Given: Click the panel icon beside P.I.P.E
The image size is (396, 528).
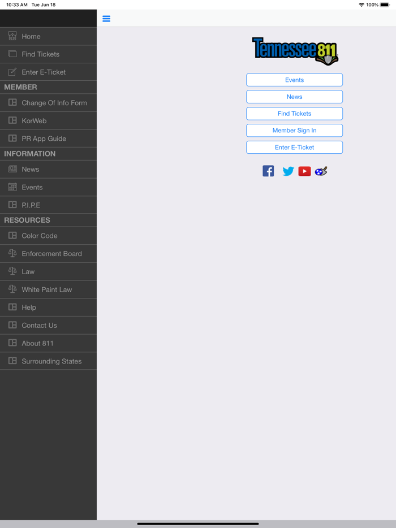Looking at the screenshot, I should (x=12, y=205).
